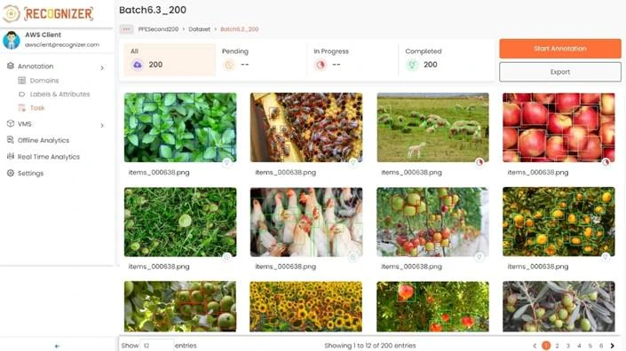Click the Pending status clock icon
Screen dimensions: 626x351
click(x=229, y=65)
